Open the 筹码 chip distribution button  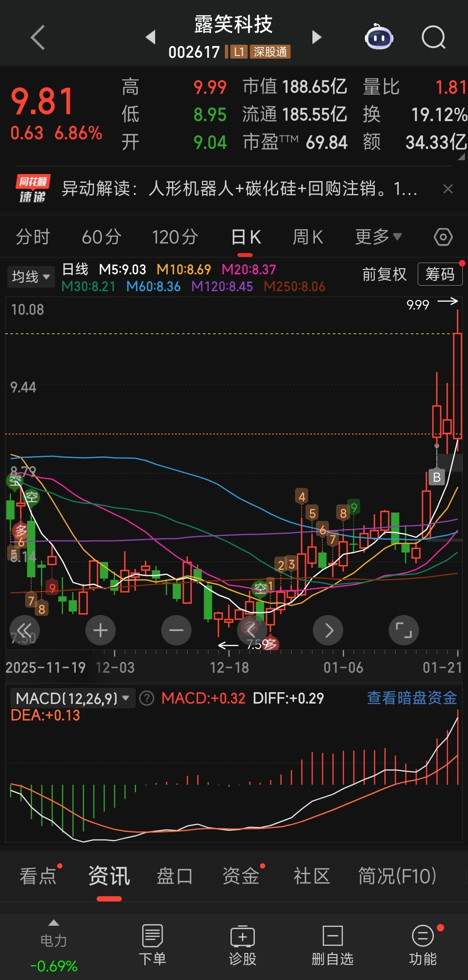[x=440, y=274]
